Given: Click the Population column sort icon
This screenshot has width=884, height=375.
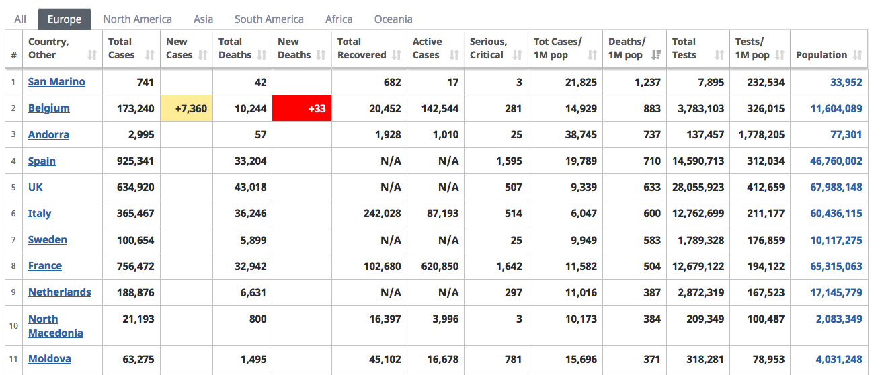Looking at the screenshot, I should coord(857,55).
